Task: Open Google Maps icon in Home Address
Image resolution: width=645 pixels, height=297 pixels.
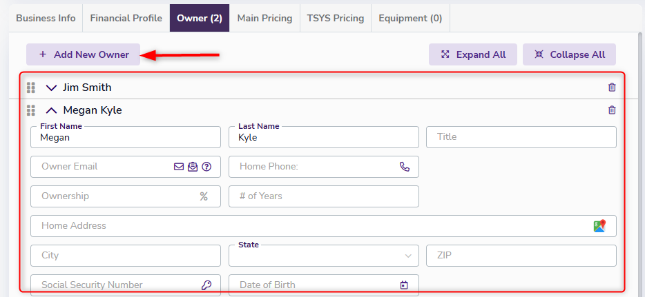Action: (599, 226)
